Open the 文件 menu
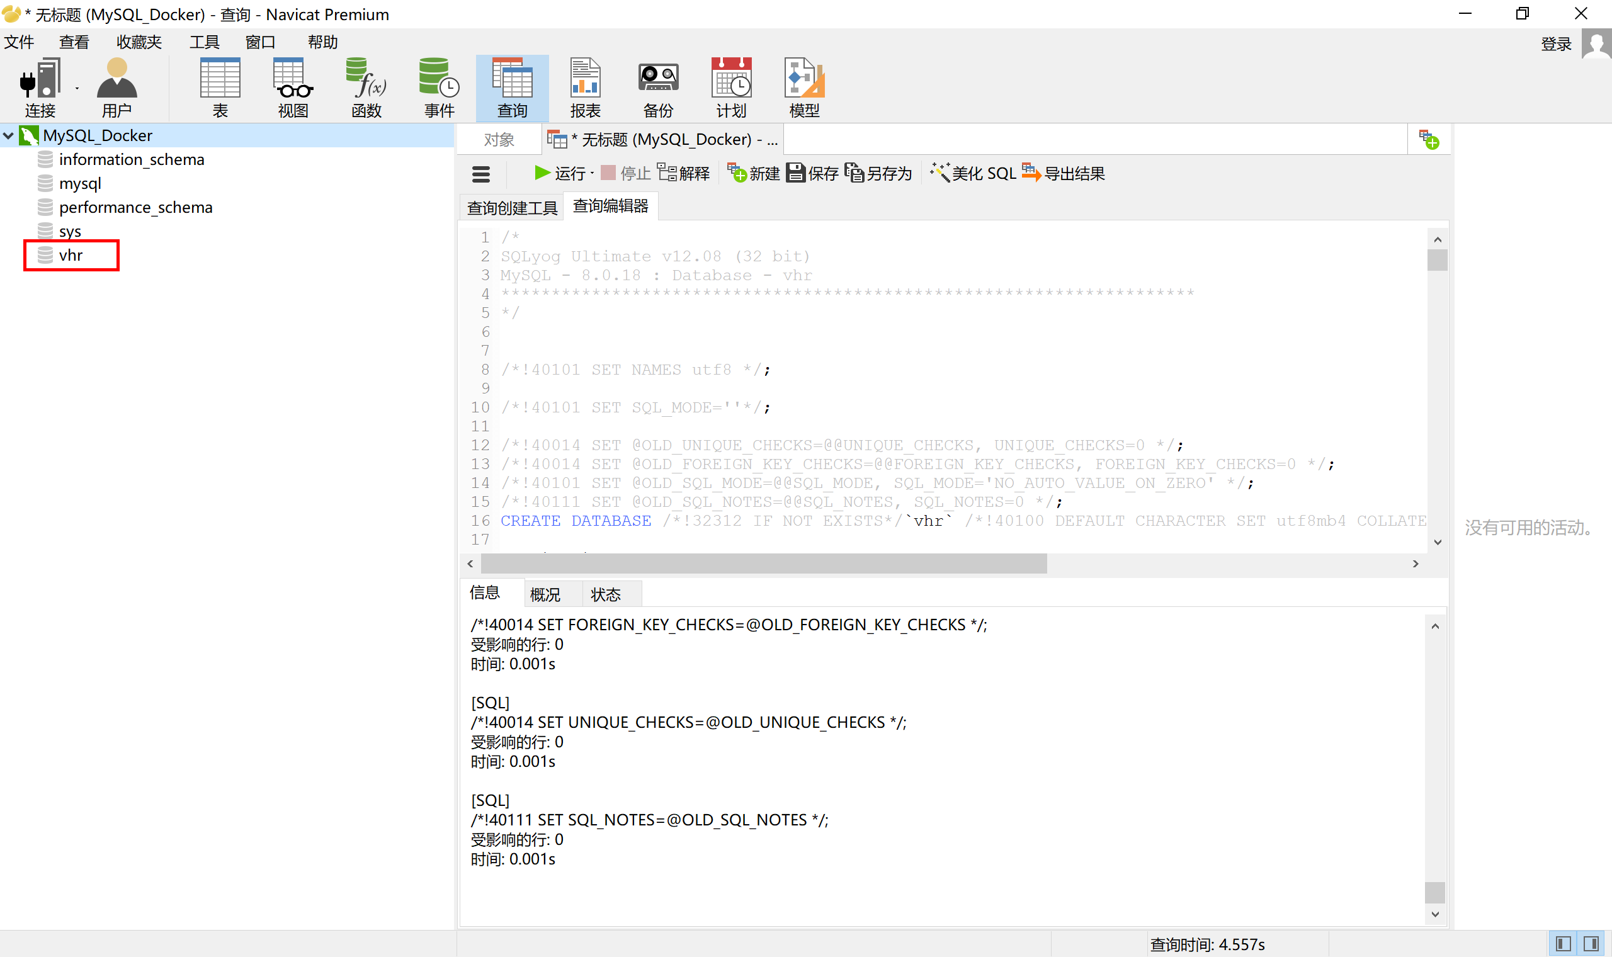 coord(20,42)
